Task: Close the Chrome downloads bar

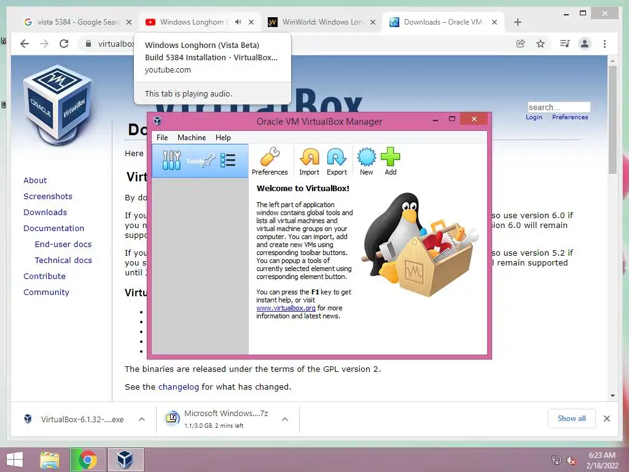Action: [606, 419]
